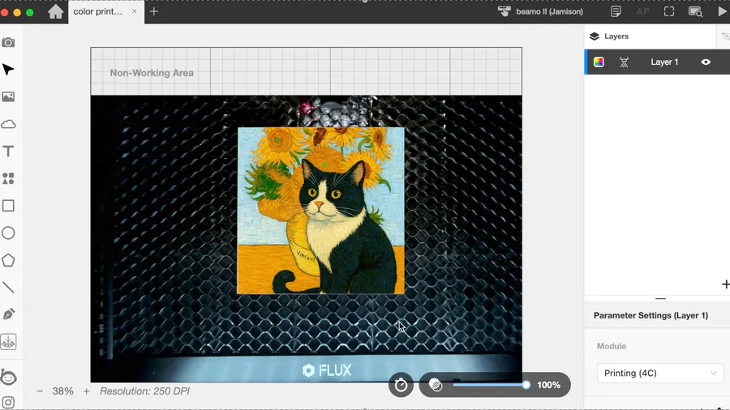Switch to the color print tab
This screenshot has height=410, width=730.
pyautogui.click(x=98, y=11)
